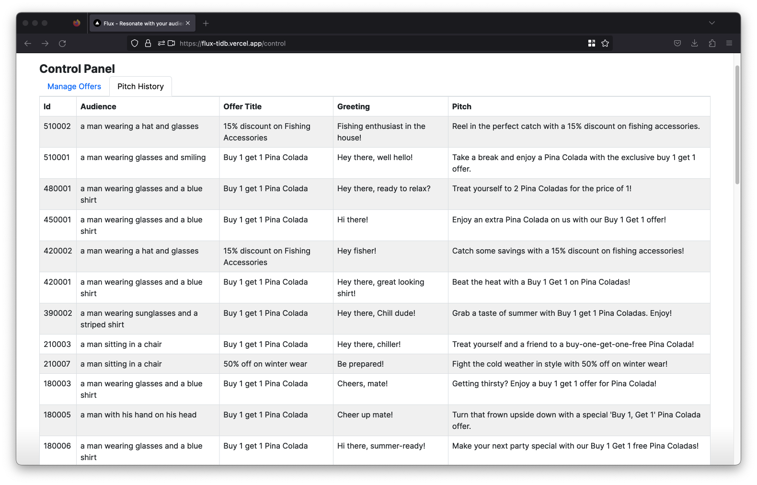Click the row with Id 510002
The image size is (757, 485).
coord(375,132)
